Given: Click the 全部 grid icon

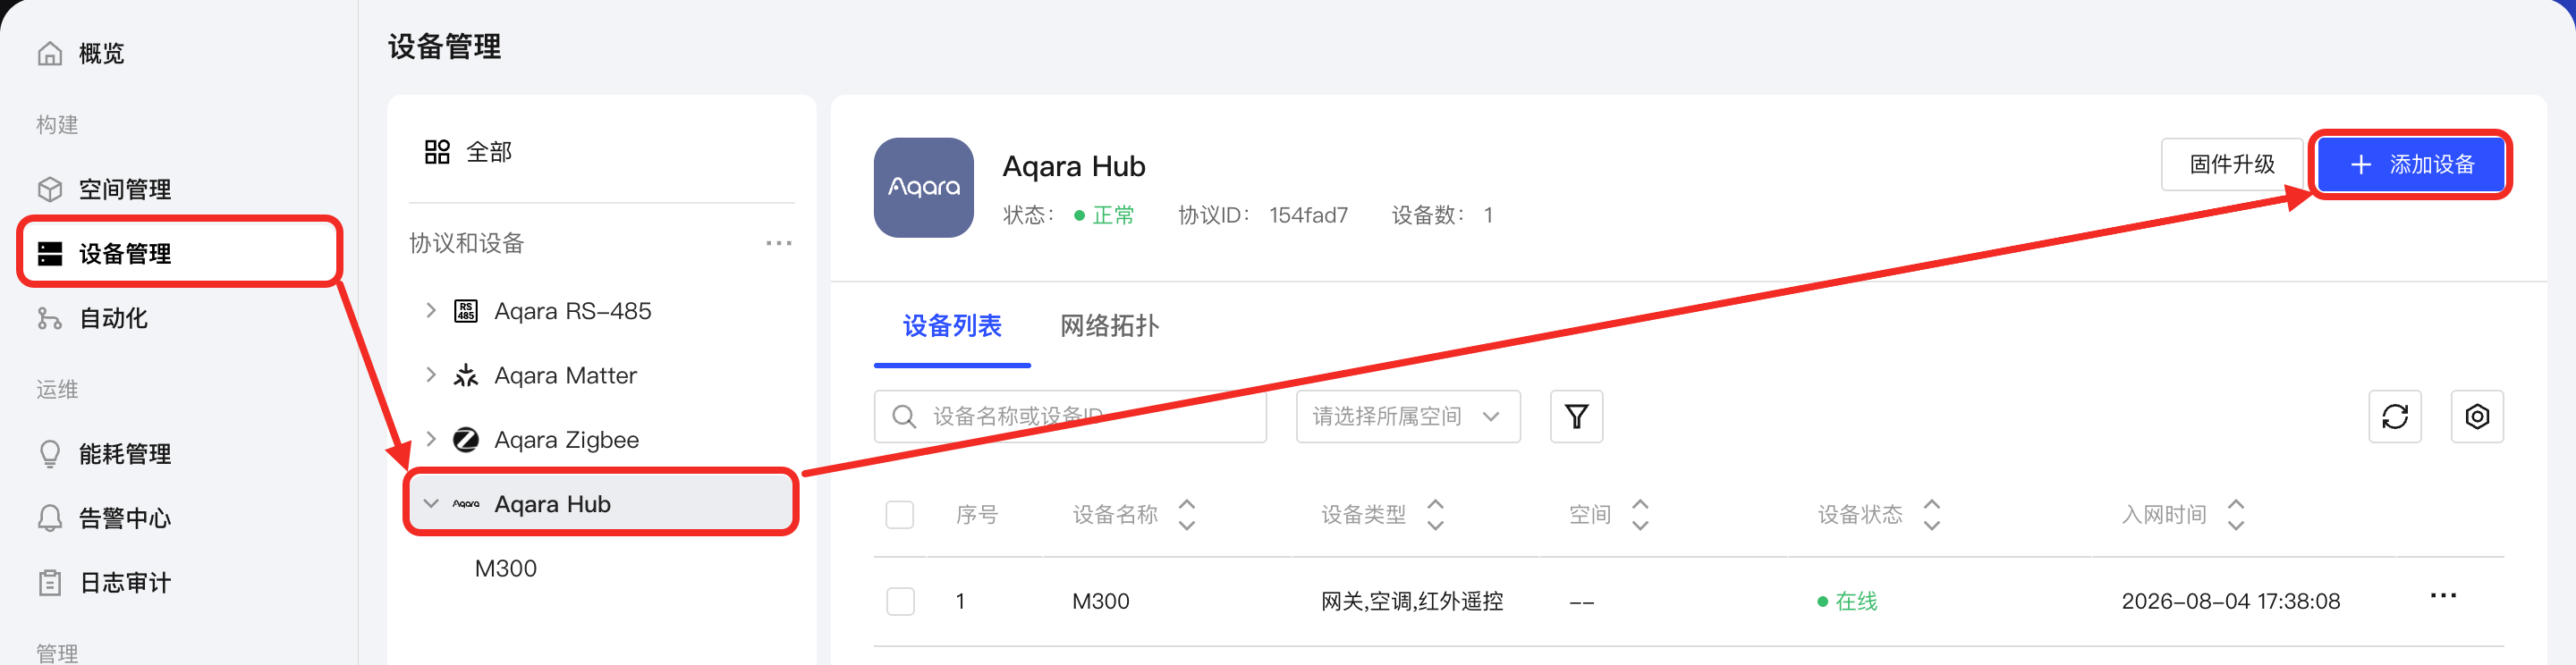Looking at the screenshot, I should tap(437, 152).
